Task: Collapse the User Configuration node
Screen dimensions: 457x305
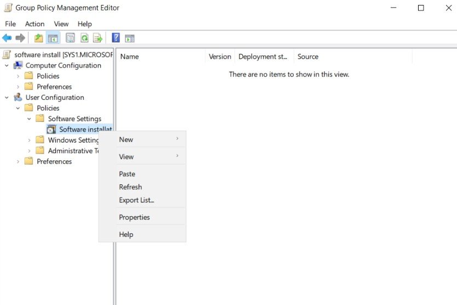Action: tap(7, 98)
